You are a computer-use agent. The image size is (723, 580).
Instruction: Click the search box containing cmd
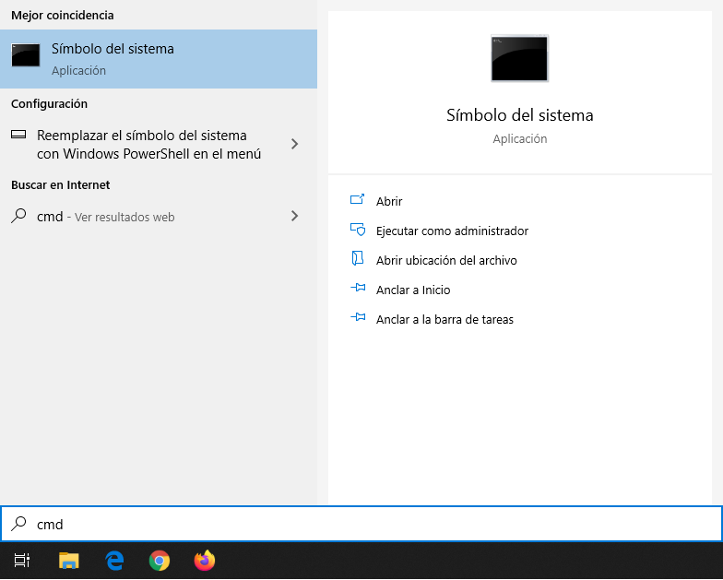coord(361,524)
